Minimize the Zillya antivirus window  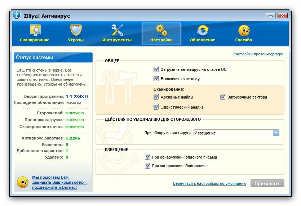coord(271,16)
